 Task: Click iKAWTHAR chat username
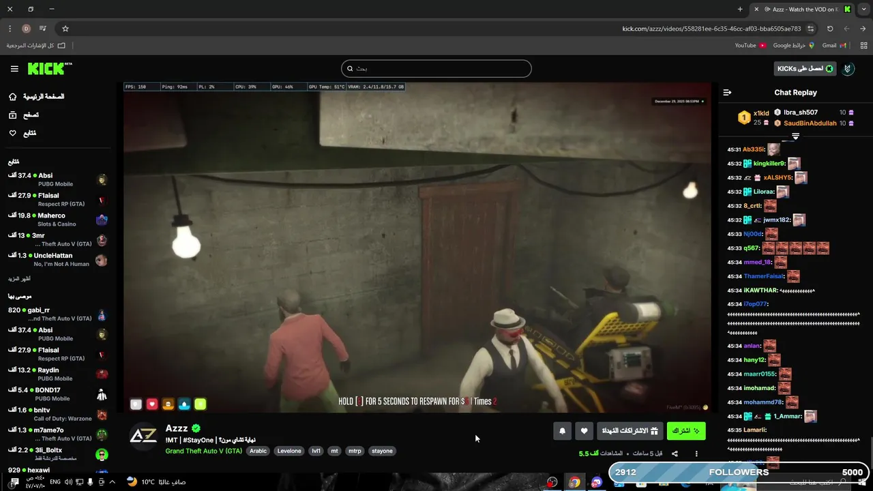click(760, 291)
